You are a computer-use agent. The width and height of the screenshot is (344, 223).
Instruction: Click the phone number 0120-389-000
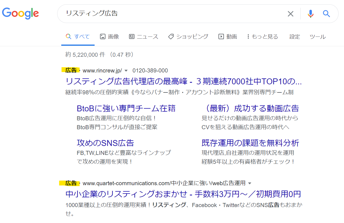click(150, 71)
